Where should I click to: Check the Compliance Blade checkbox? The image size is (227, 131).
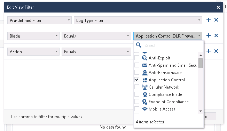tap(137, 94)
